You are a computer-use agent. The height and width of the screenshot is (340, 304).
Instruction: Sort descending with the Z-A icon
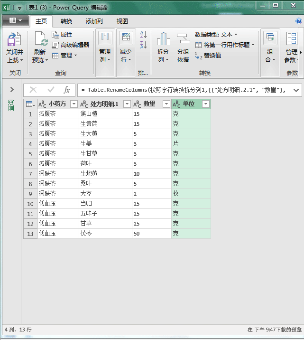(143, 45)
